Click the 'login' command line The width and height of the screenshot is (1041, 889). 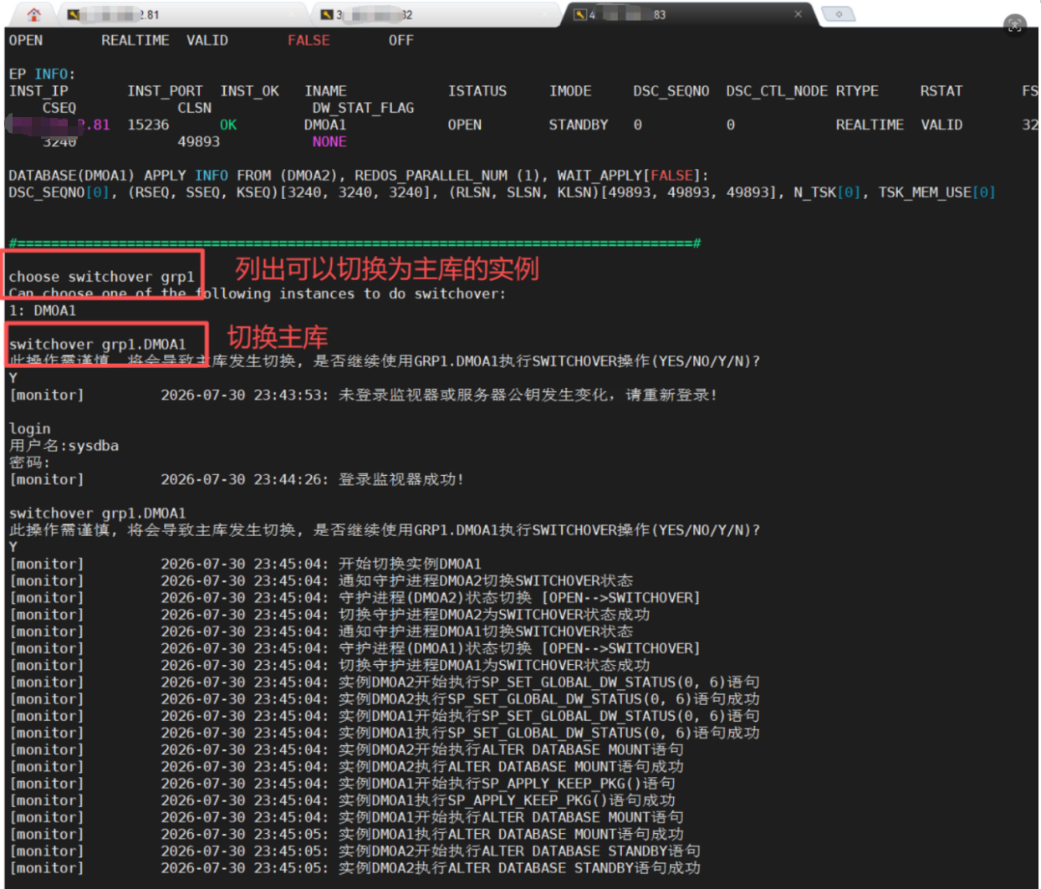click(30, 428)
